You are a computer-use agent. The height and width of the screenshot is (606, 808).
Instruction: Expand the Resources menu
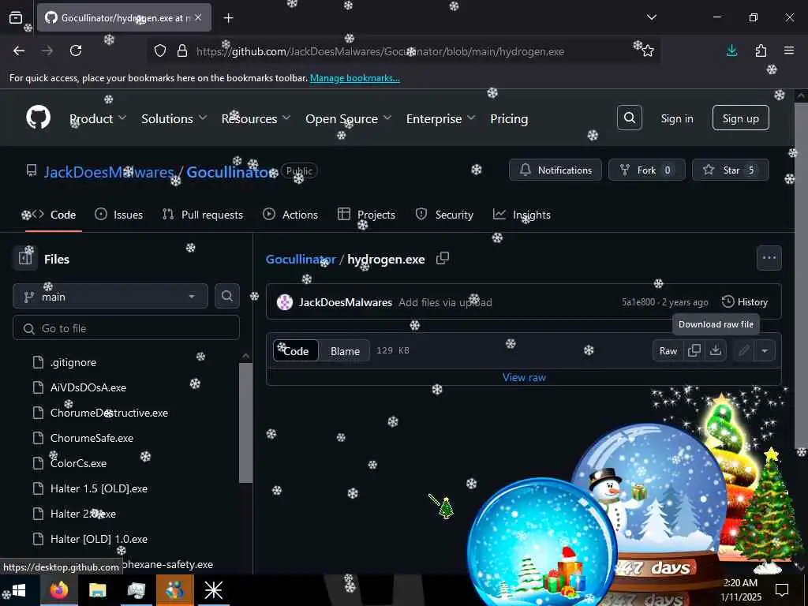pyautogui.click(x=256, y=118)
